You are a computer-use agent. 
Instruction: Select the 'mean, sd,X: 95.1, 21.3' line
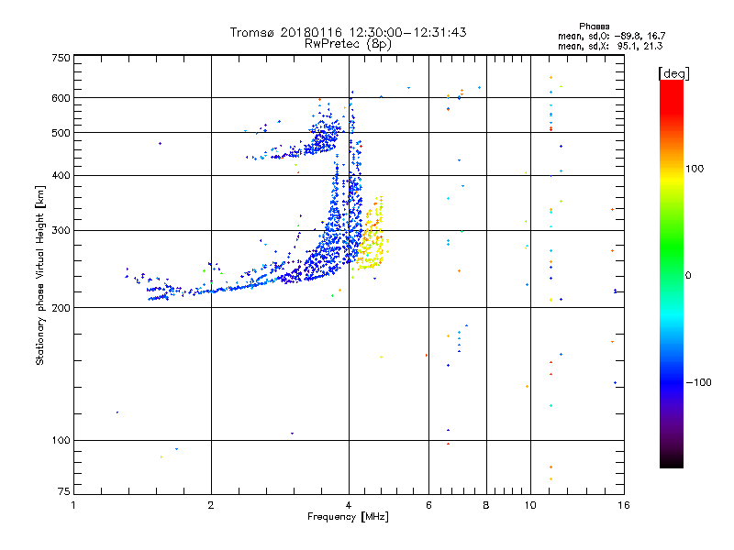610,46
